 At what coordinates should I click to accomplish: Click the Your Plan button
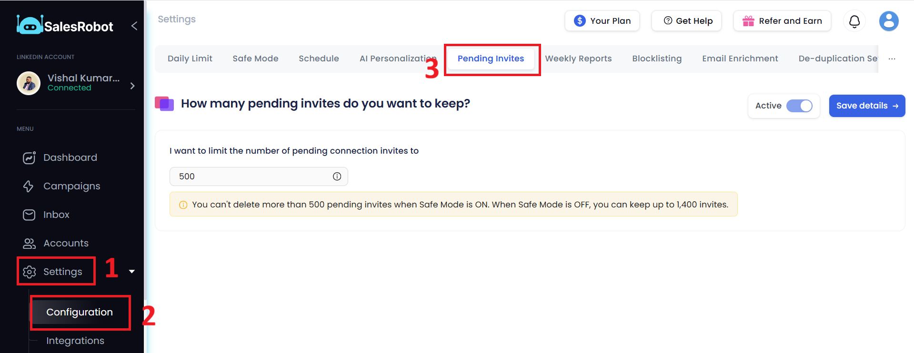(602, 21)
